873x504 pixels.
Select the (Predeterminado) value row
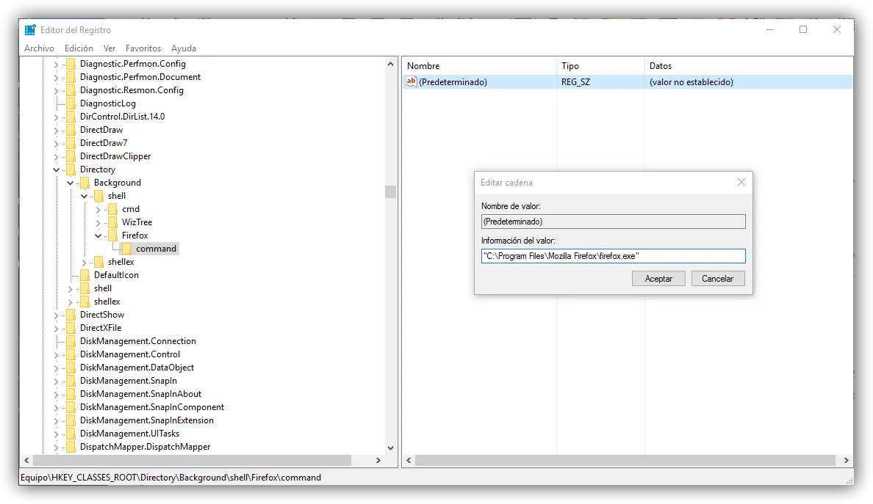[628, 81]
